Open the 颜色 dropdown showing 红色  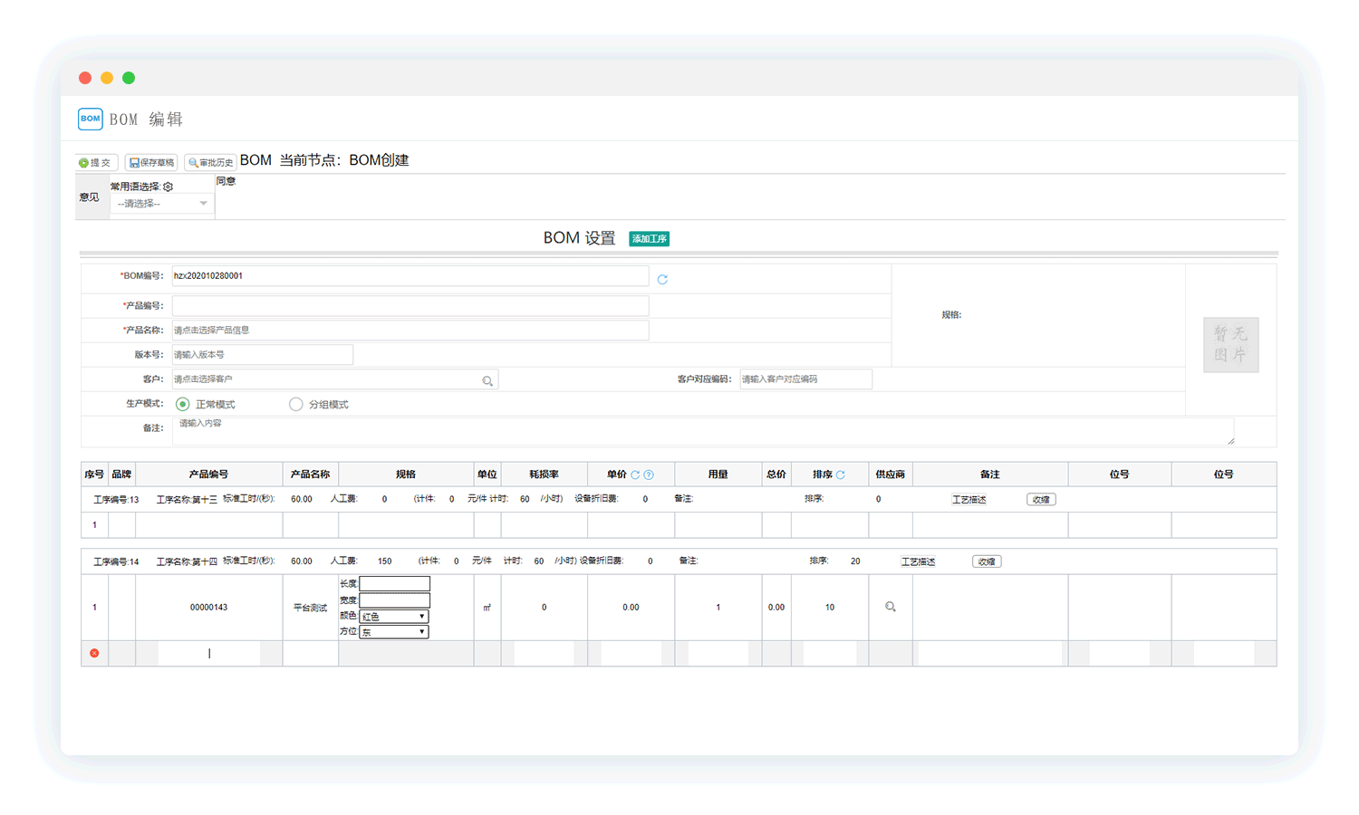pyautogui.click(x=394, y=617)
